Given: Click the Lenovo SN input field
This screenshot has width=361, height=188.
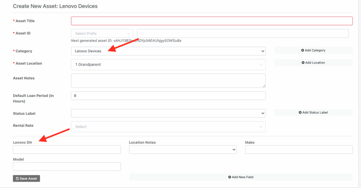Looking at the screenshot, I should 67,150.
